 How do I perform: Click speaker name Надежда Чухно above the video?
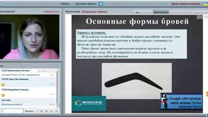click(x=52, y=12)
